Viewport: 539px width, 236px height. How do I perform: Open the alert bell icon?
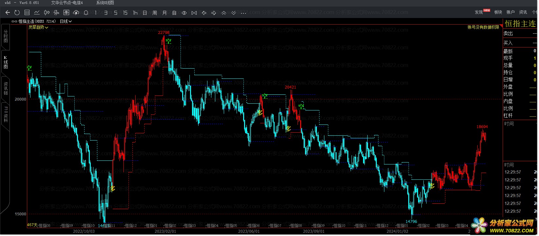tap(86, 13)
